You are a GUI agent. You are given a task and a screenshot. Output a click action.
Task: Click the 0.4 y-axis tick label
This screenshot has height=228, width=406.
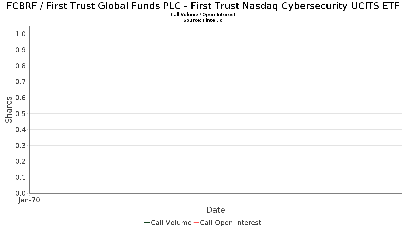point(21,130)
